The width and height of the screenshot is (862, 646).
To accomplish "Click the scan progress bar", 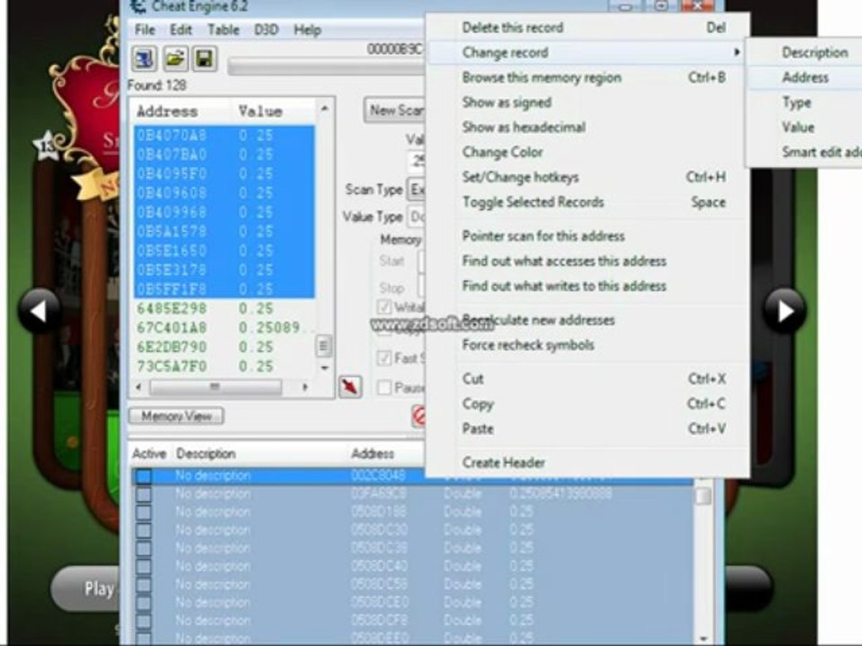I will (327, 65).
